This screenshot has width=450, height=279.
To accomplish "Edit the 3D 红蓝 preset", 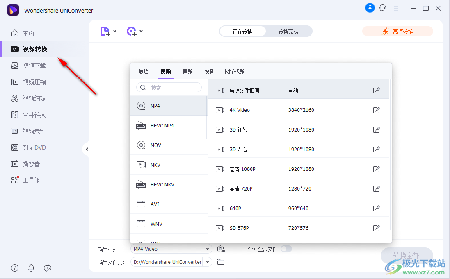I will coord(376,129).
